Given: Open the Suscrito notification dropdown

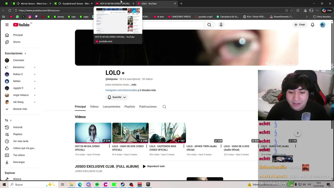Looking at the screenshot, I should coord(117,97).
